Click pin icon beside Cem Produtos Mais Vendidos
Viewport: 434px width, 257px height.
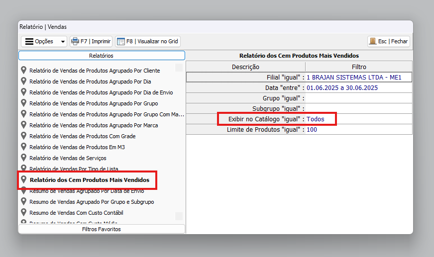23,179
